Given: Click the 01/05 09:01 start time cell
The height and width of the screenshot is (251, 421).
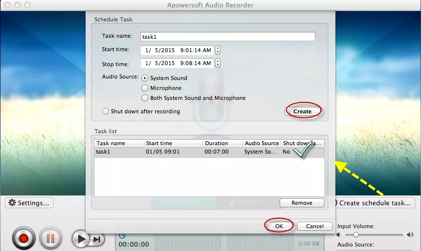Looking at the screenshot, I should [163, 152].
